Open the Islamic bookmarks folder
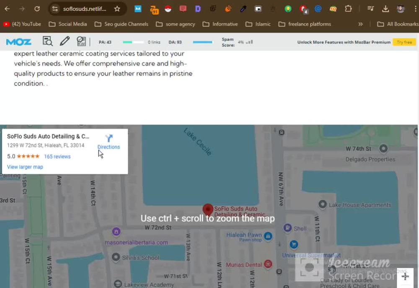The width and height of the screenshot is (419, 288). [258, 24]
